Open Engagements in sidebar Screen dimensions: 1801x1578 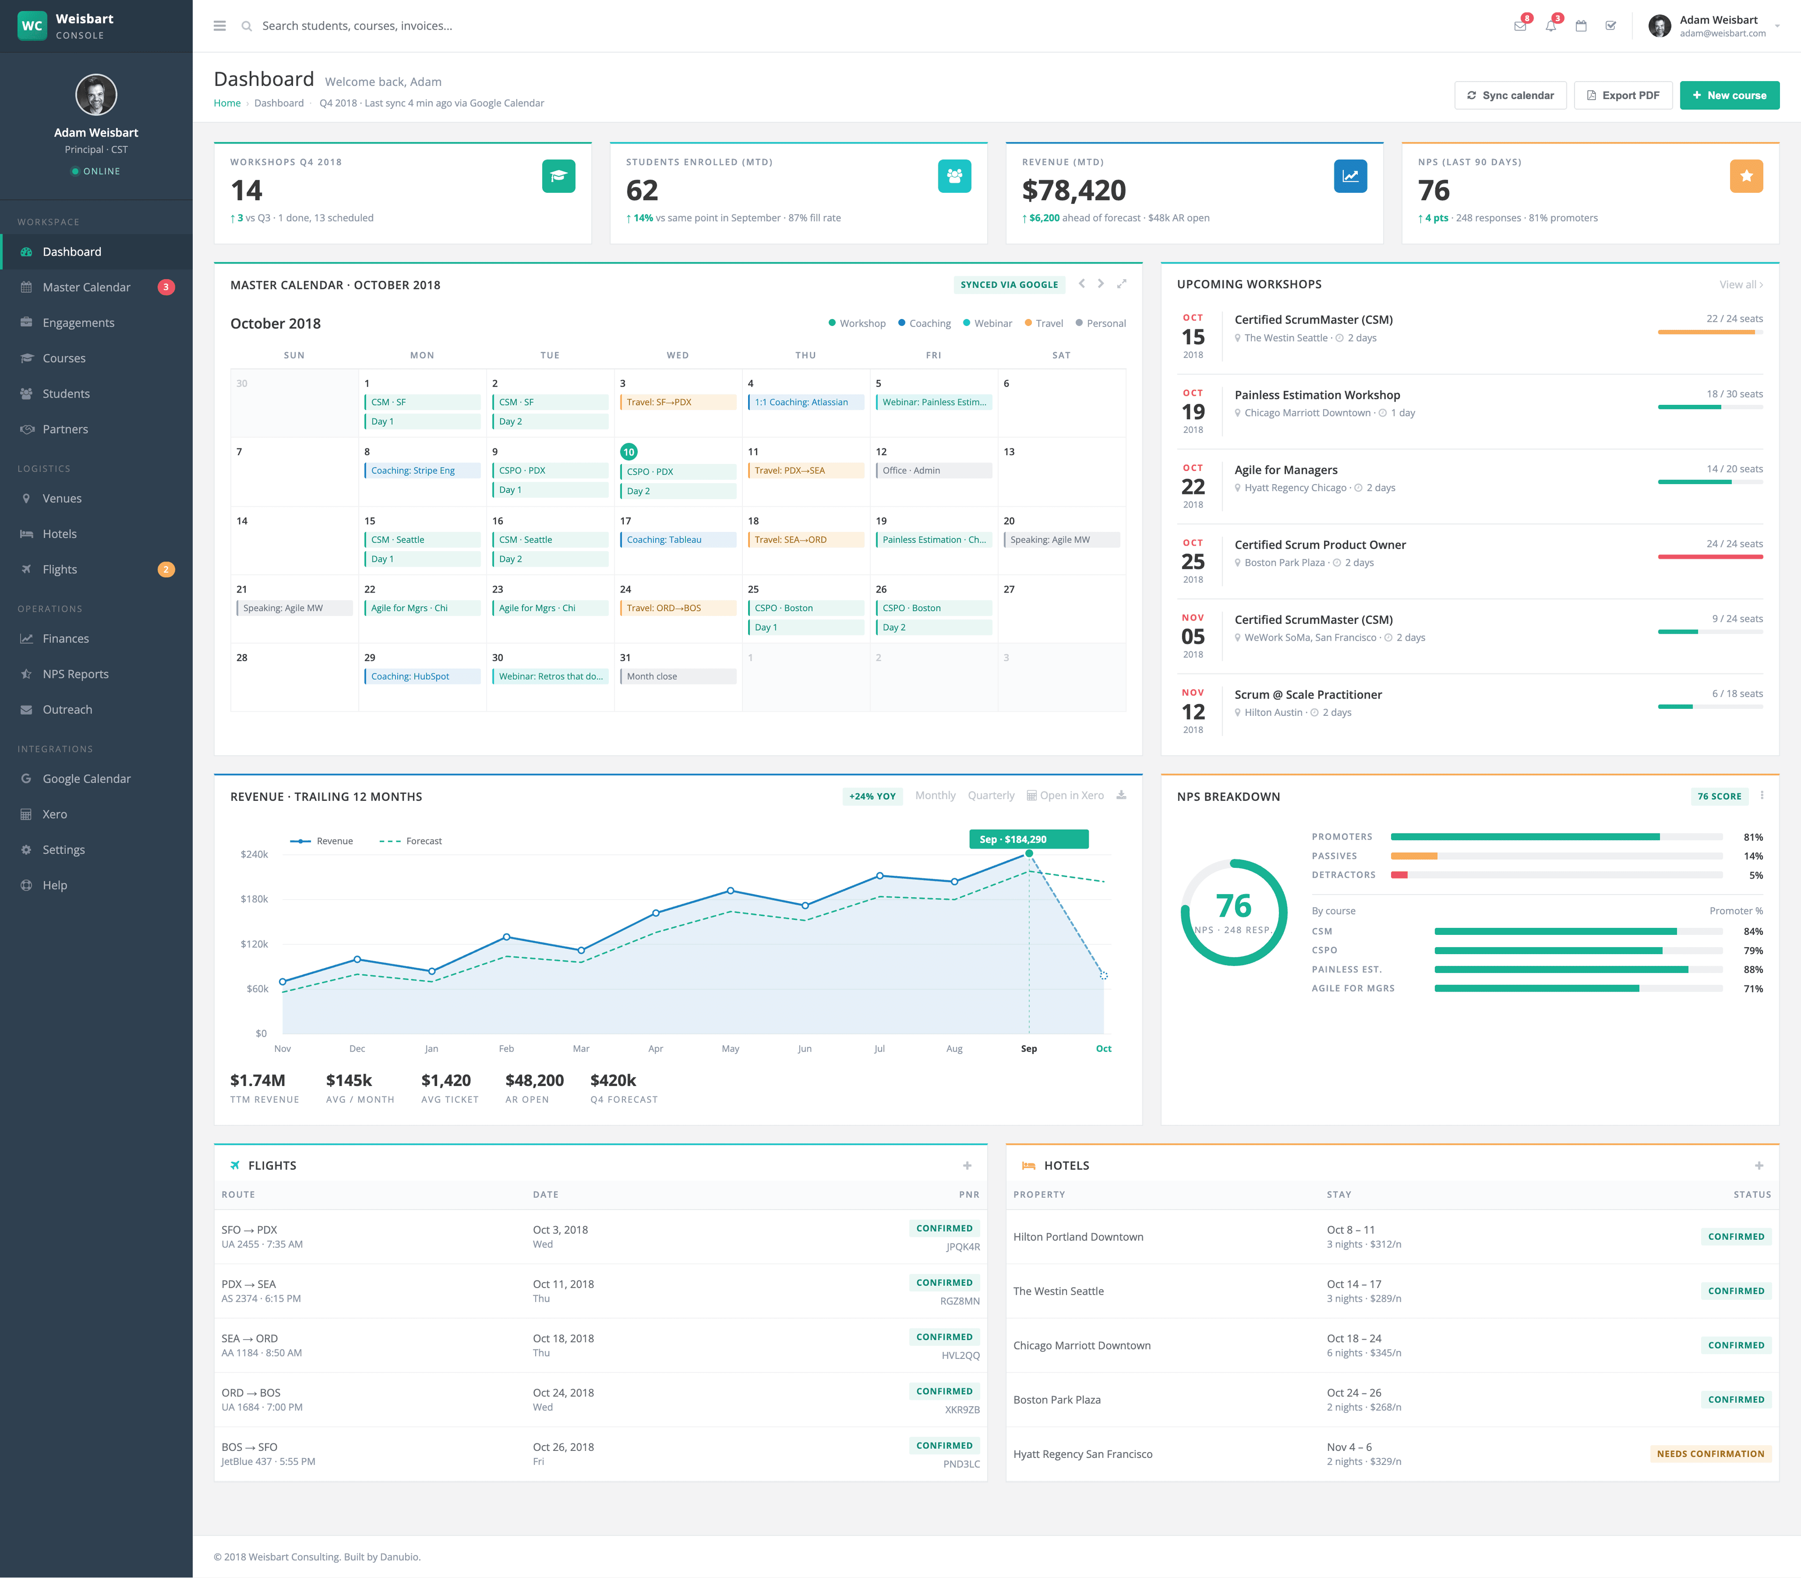point(97,322)
